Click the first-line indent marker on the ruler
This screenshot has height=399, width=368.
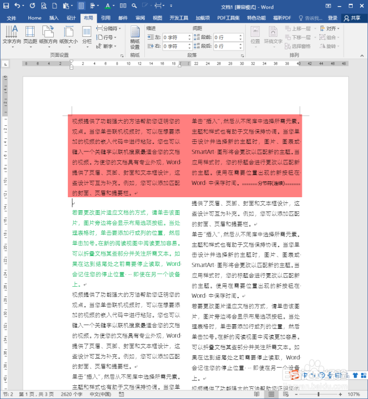[x=71, y=61]
